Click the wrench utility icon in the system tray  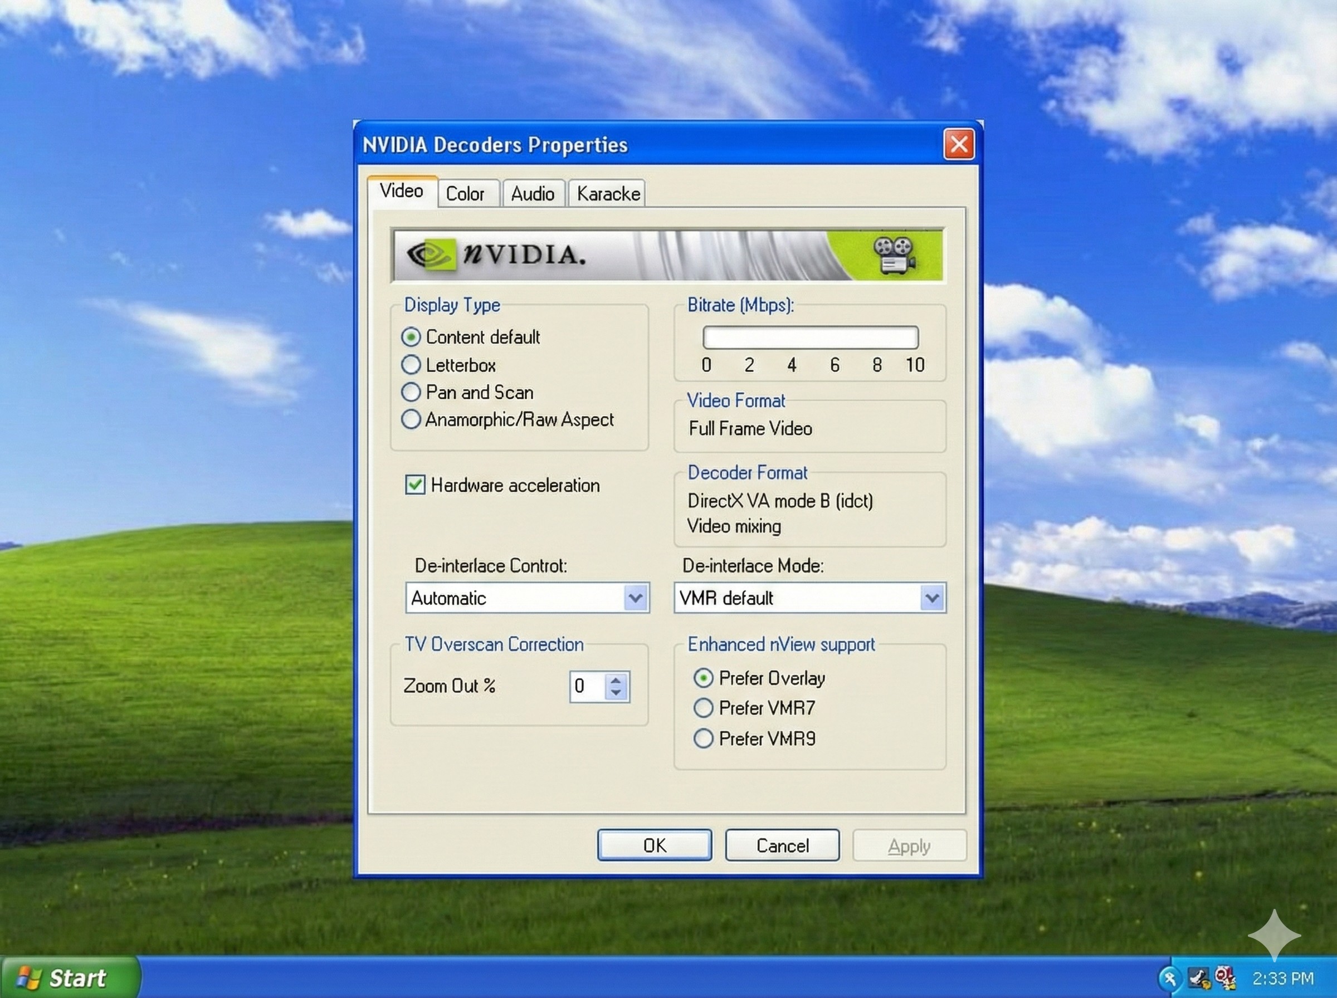click(x=1170, y=977)
